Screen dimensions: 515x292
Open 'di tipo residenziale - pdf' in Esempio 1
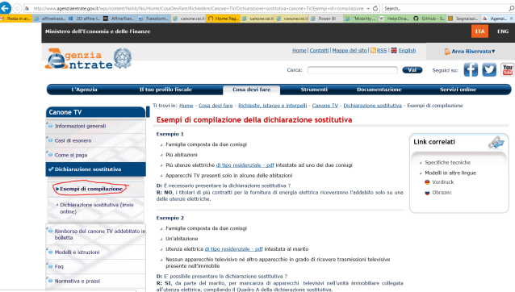[245, 165]
